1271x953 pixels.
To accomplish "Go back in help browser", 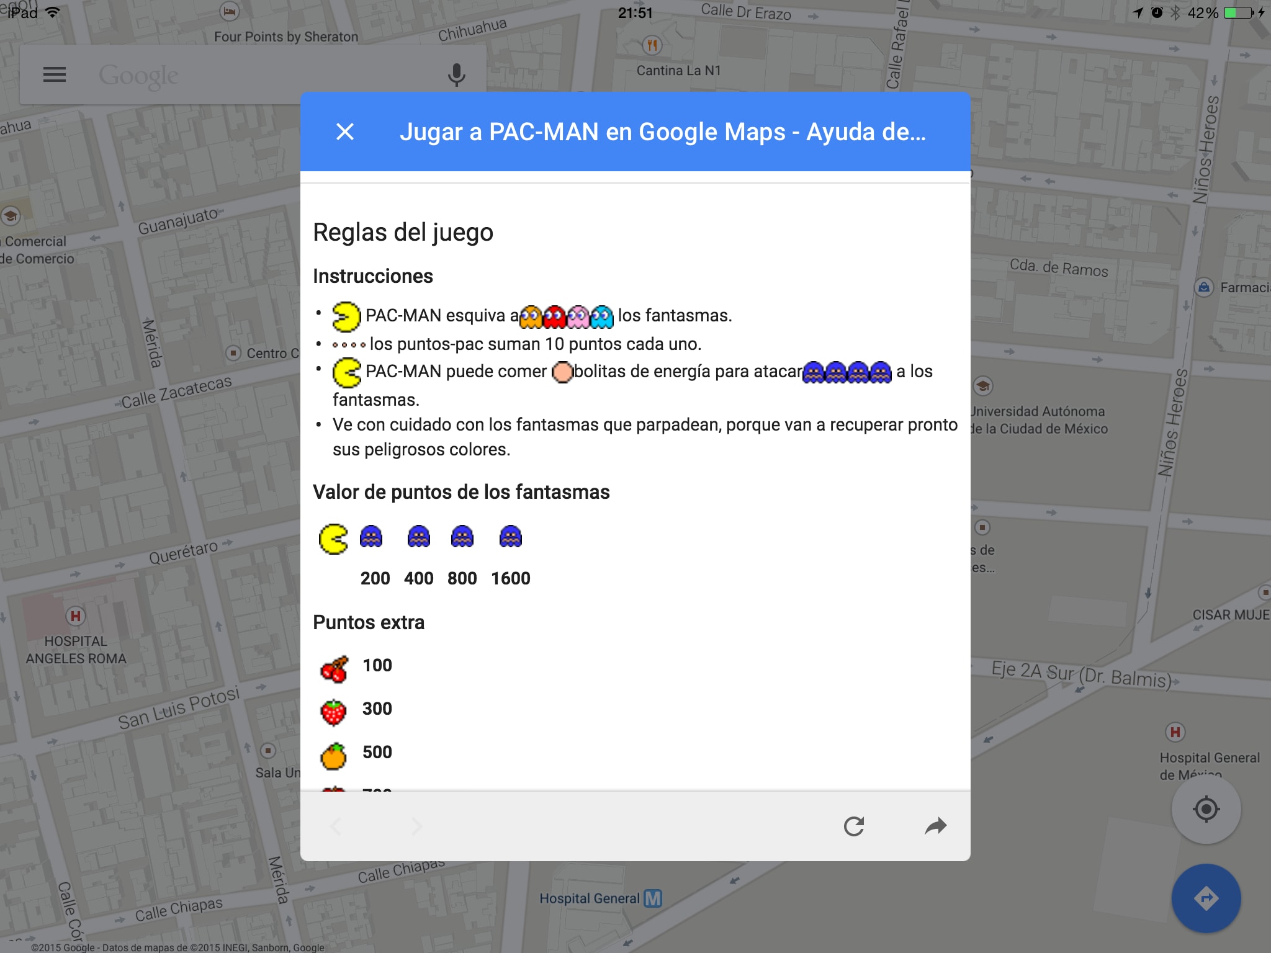I will tap(336, 826).
